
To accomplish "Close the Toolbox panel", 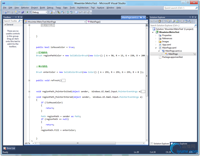I will (x=21, y=17).
